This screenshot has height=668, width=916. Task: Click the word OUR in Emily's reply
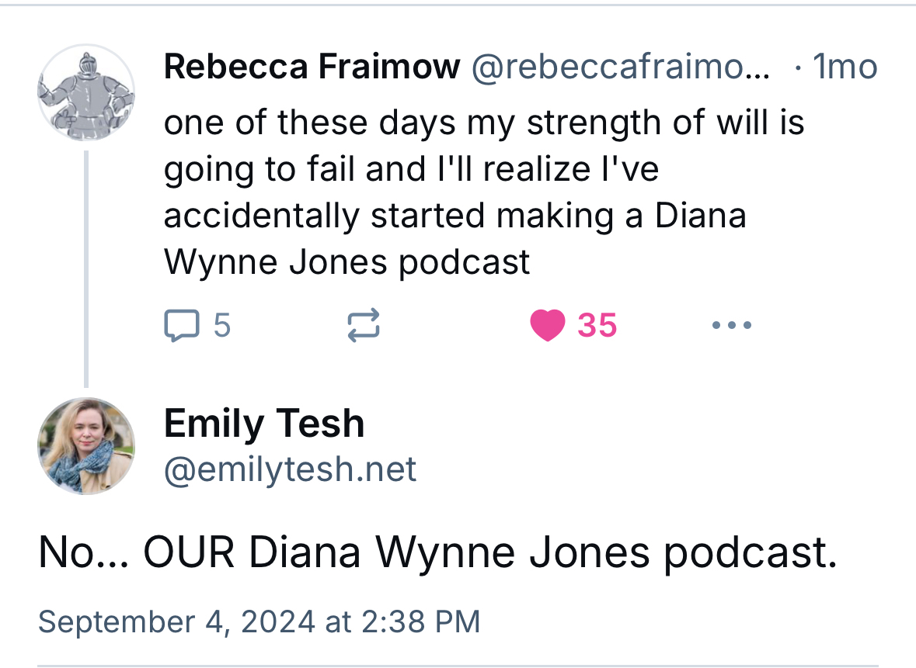(192, 553)
